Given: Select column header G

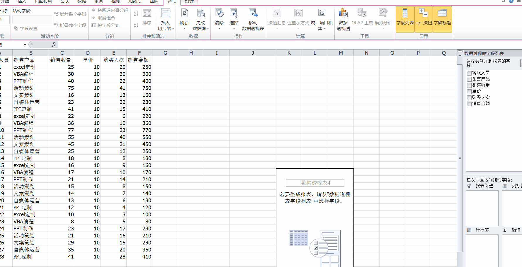Looking at the screenshot, I should click(165, 53).
